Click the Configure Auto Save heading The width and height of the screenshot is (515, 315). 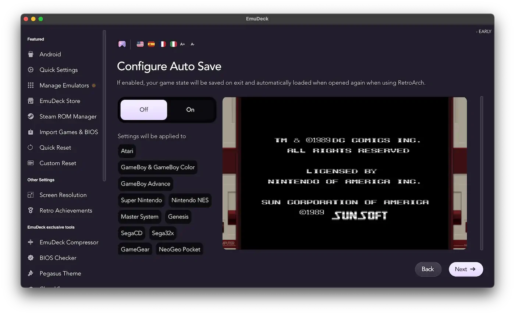click(169, 67)
